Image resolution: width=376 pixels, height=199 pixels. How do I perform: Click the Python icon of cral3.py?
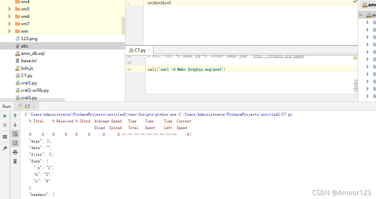pyautogui.click(x=18, y=98)
